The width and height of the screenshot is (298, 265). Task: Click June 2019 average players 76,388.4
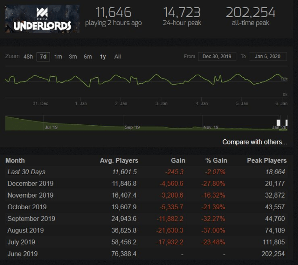point(124,254)
